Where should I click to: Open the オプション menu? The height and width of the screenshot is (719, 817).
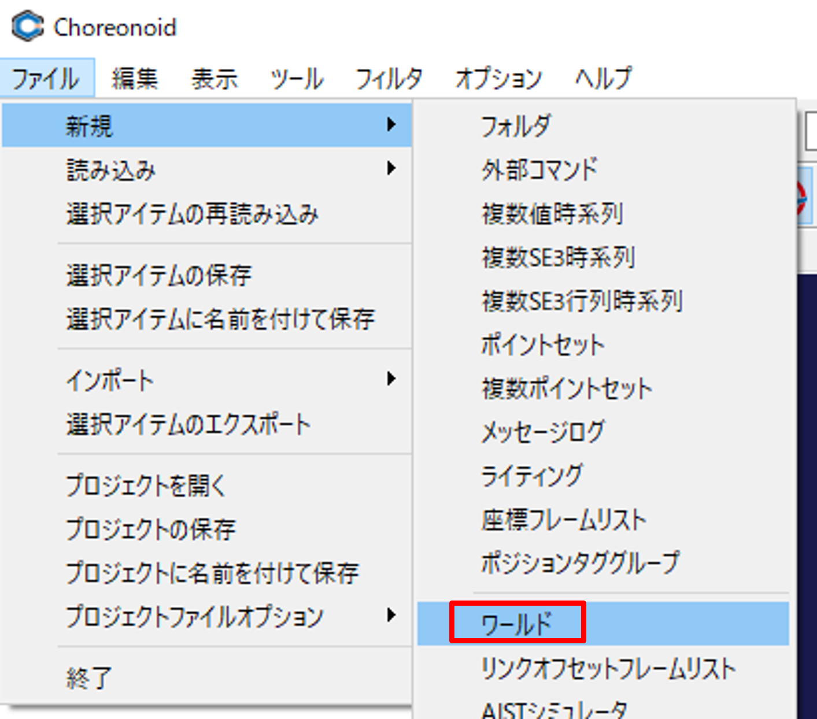point(498,78)
